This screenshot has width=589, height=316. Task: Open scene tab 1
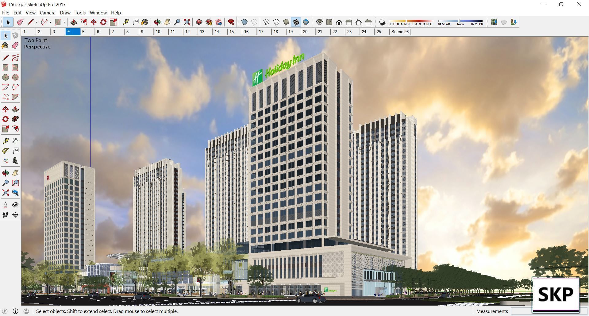tap(29, 32)
